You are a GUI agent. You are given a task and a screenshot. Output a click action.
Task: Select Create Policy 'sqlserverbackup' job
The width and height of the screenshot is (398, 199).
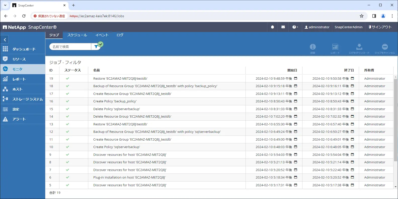[x=219, y=147]
